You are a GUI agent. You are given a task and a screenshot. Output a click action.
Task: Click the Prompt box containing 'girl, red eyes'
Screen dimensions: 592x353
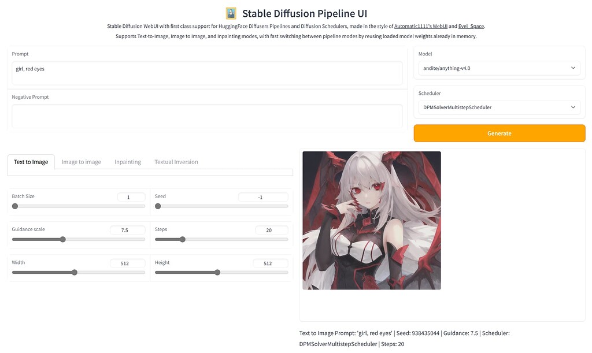tap(206, 73)
